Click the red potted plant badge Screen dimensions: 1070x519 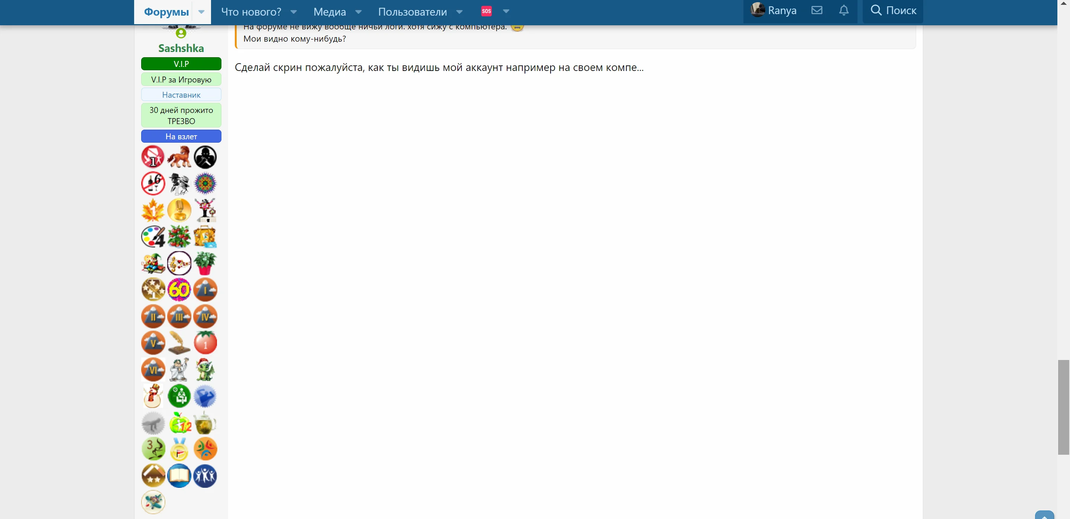[205, 263]
